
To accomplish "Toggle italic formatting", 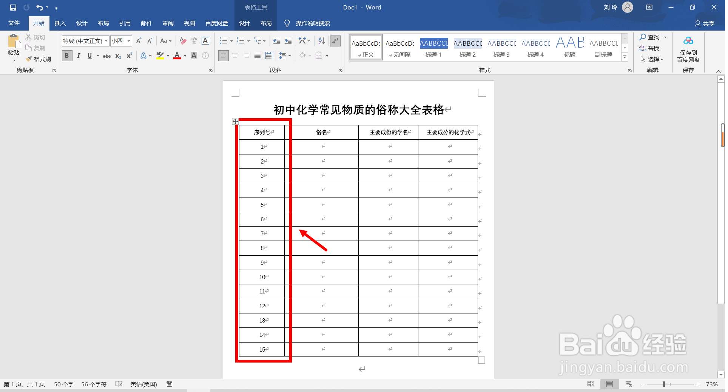I will (78, 56).
